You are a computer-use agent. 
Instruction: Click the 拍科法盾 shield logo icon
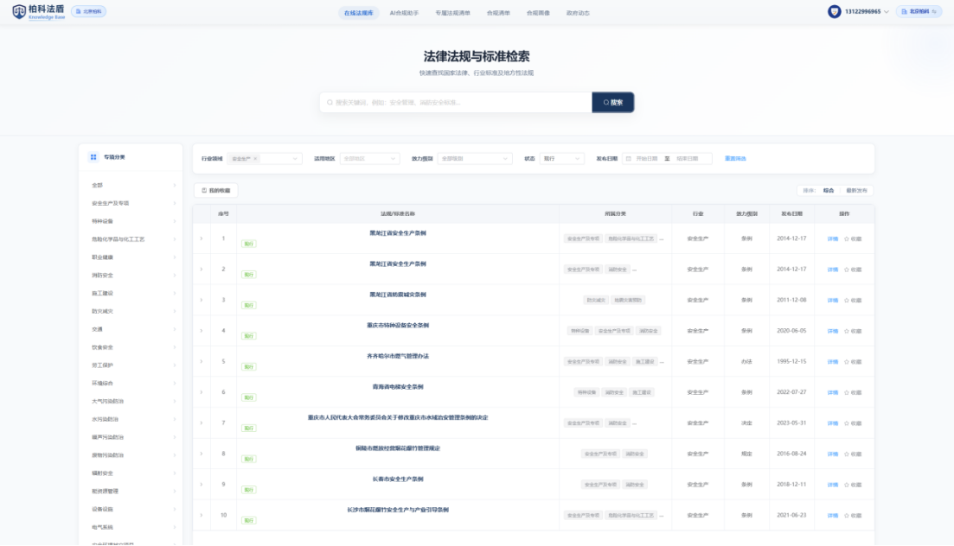click(x=19, y=12)
